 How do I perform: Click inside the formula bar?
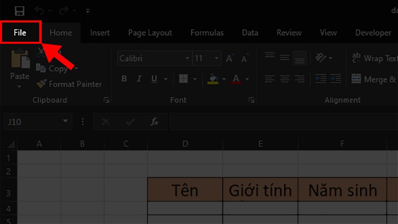point(284,122)
